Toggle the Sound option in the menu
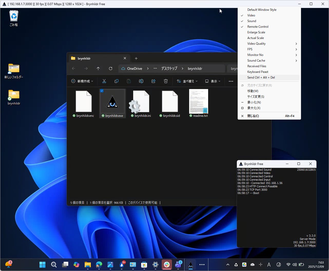 tap(252, 21)
